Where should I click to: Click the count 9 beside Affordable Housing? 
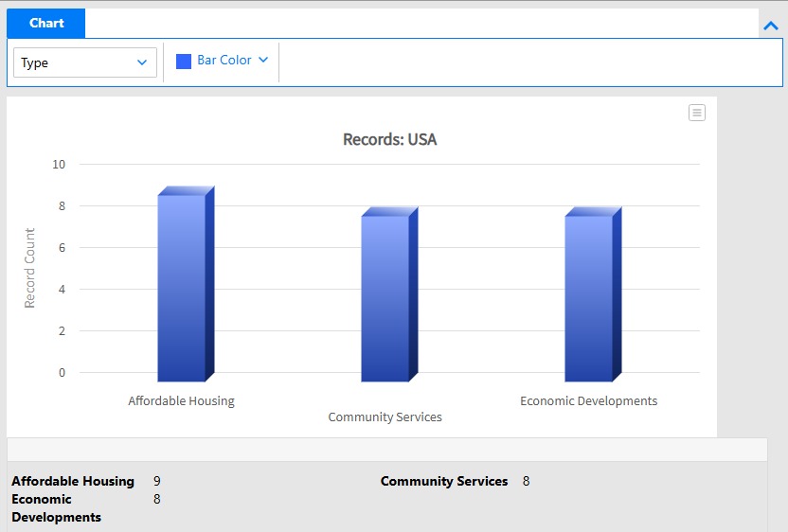point(157,481)
